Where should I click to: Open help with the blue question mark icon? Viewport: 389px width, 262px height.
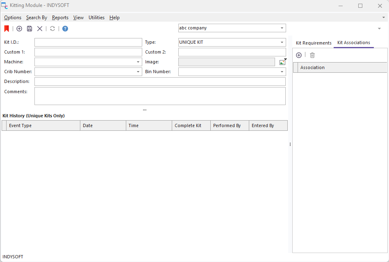point(65,29)
